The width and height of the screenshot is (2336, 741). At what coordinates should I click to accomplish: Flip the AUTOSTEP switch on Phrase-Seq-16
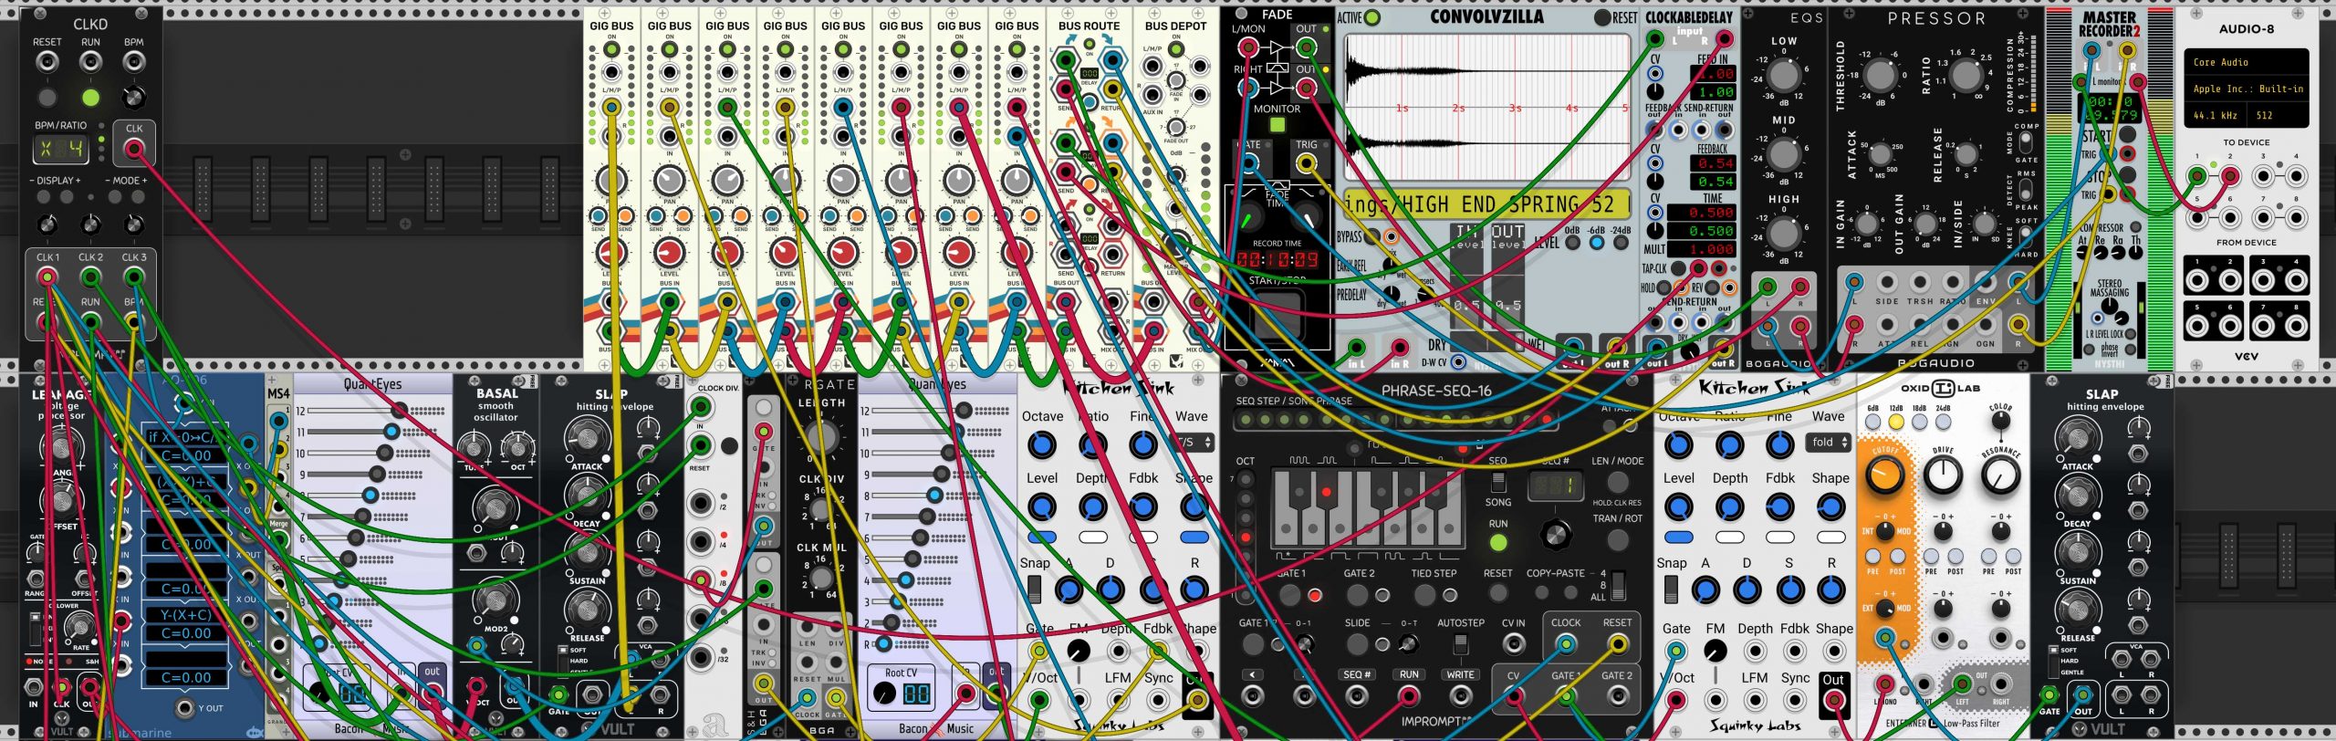(x=1460, y=644)
